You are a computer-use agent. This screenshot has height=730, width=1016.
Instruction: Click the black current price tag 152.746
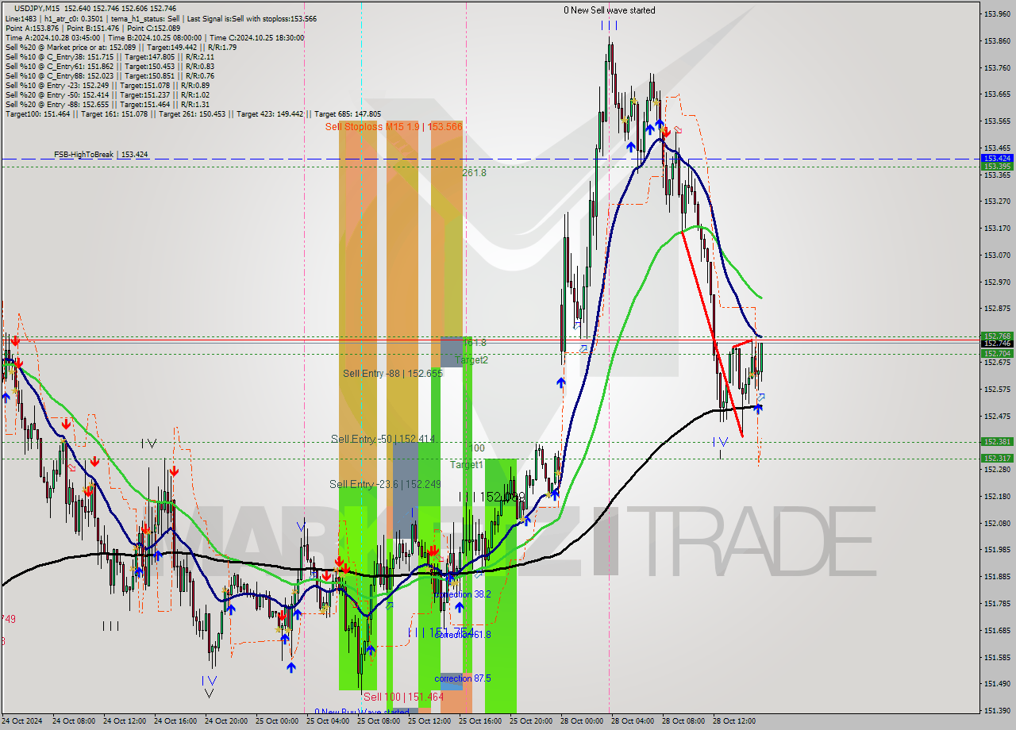pos(996,344)
